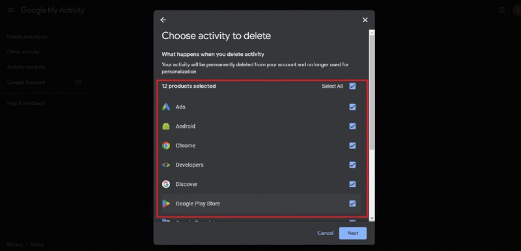Viewport: 521px width, 251px height.
Task: Open Other activity in sidebar
Action: pos(23,52)
